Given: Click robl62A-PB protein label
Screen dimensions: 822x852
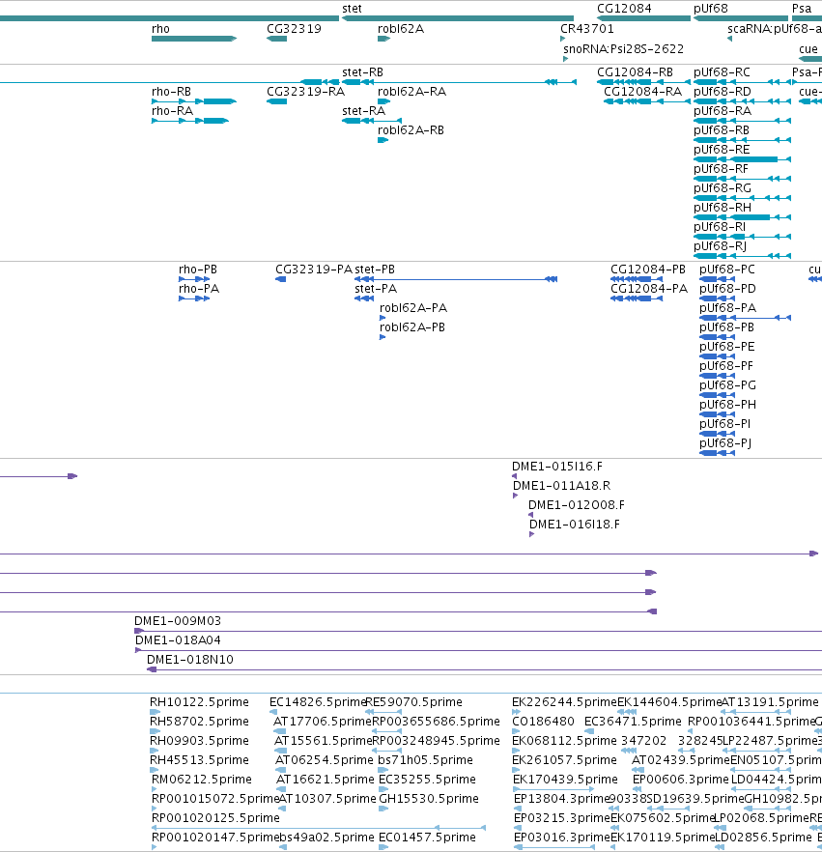Looking at the screenshot, I should pos(411,327).
